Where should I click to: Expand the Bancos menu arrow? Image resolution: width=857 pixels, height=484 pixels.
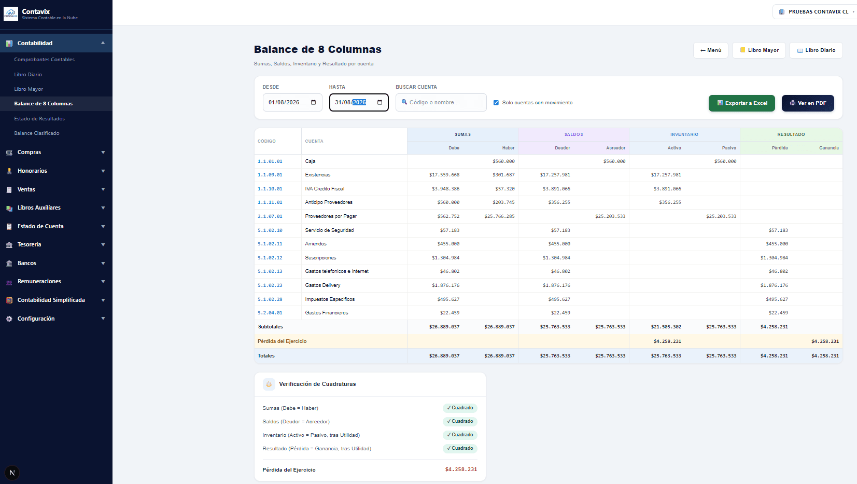103,264
